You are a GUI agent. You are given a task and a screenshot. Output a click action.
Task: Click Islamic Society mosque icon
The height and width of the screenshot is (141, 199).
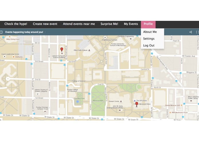38,94
